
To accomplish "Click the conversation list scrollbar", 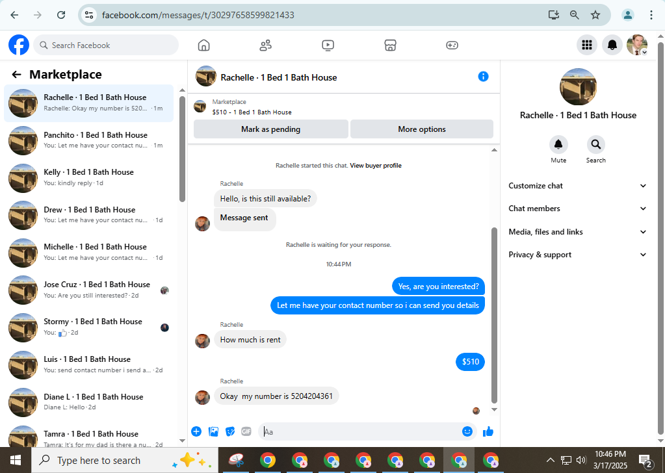I will [x=183, y=149].
